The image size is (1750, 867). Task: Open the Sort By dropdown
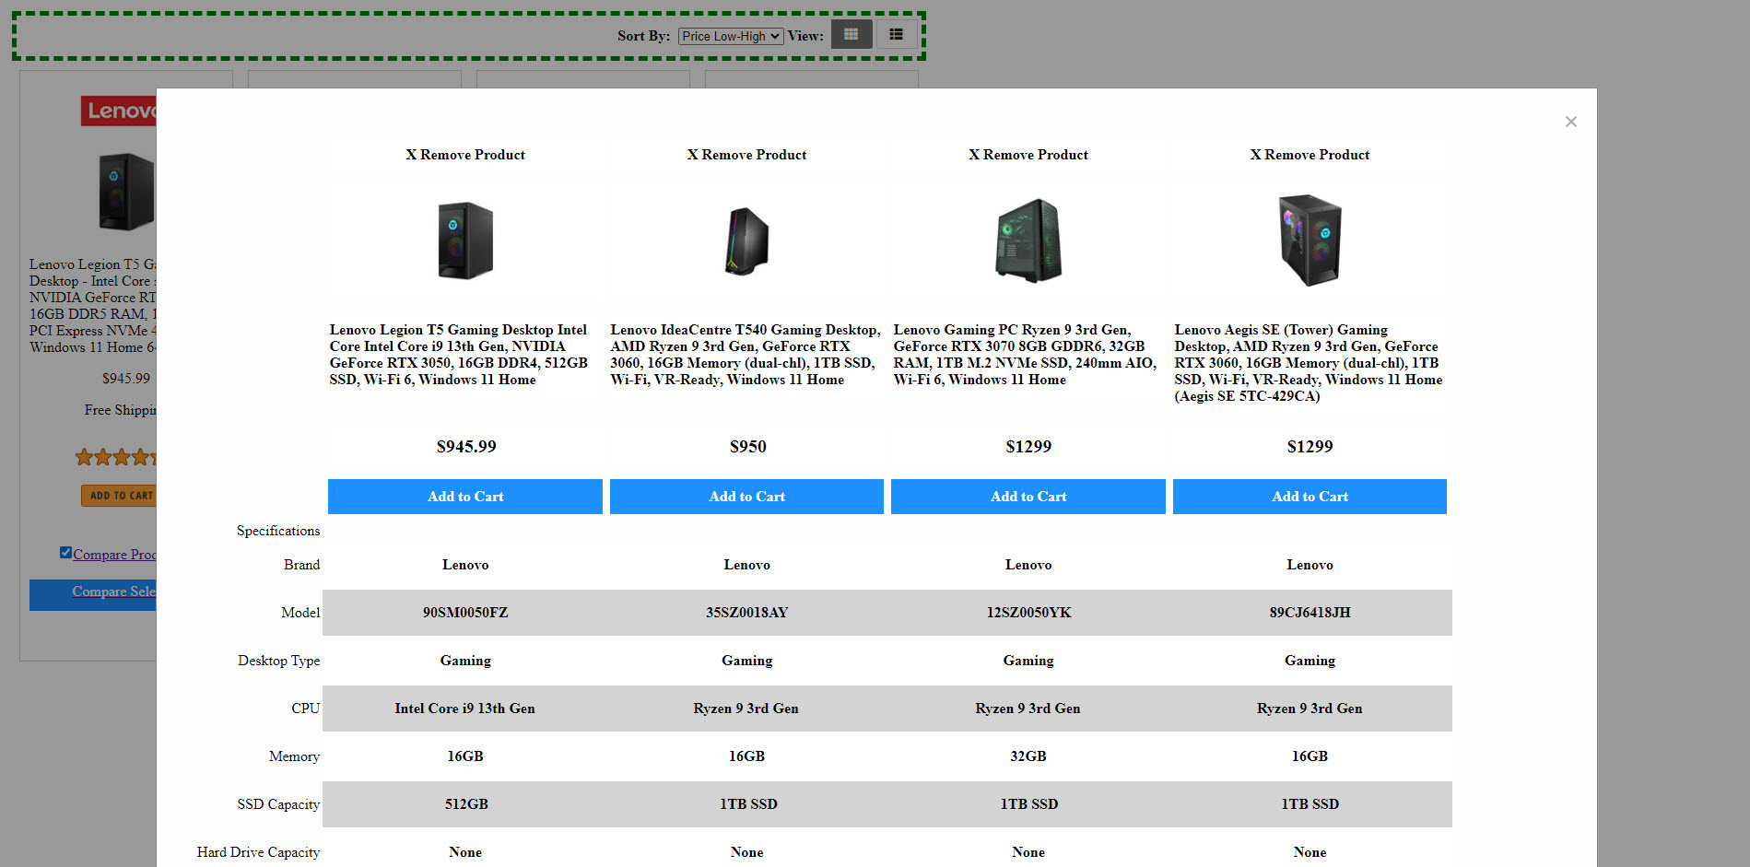click(730, 37)
